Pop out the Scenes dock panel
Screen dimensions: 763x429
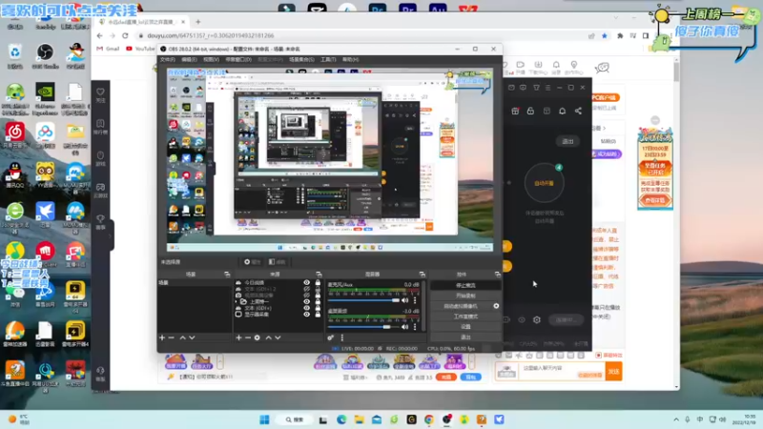coord(227,275)
